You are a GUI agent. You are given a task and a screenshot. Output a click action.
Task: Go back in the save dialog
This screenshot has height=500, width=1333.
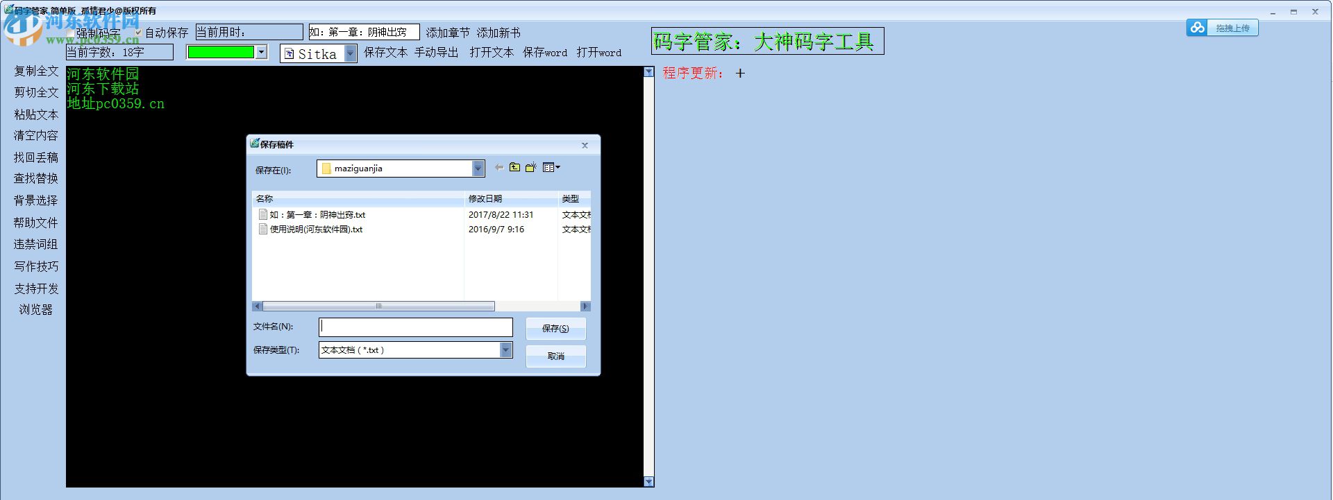(498, 167)
